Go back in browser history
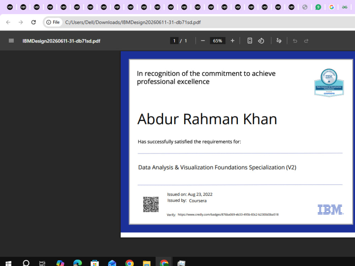The height and width of the screenshot is (266, 355). [8, 22]
